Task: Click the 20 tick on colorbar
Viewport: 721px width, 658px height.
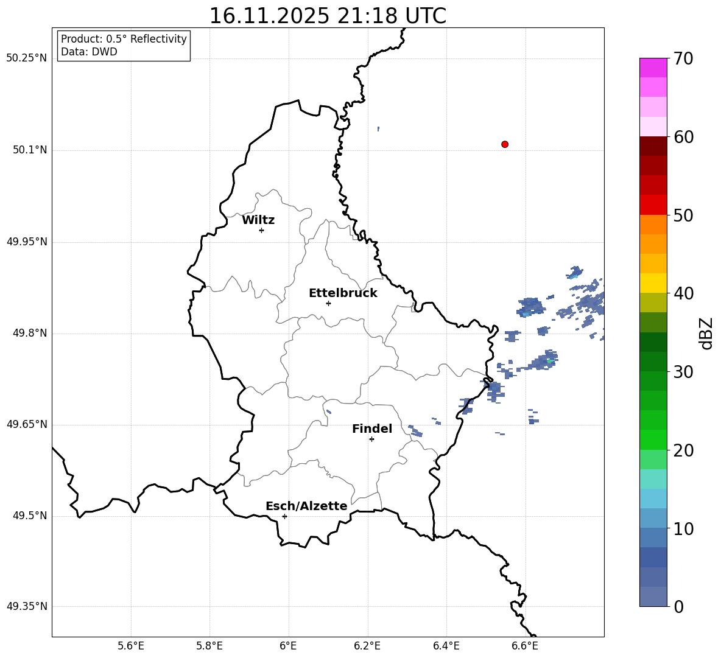Action: [x=683, y=450]
